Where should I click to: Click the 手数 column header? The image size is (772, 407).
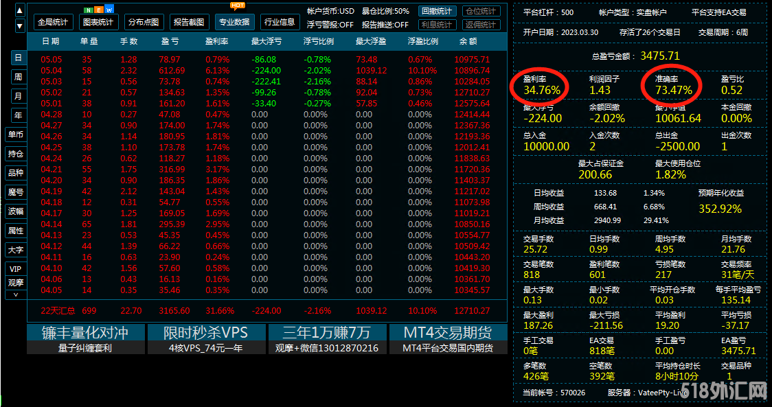[129, 42]
